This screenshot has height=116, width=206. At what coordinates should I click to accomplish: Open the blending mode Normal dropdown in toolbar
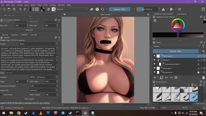tap(72, 9)
